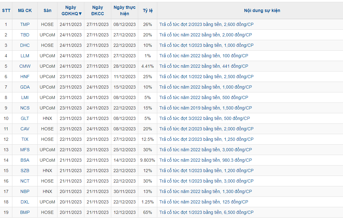
Task: Click the Tỷ lệ column header
Action: 147,10
